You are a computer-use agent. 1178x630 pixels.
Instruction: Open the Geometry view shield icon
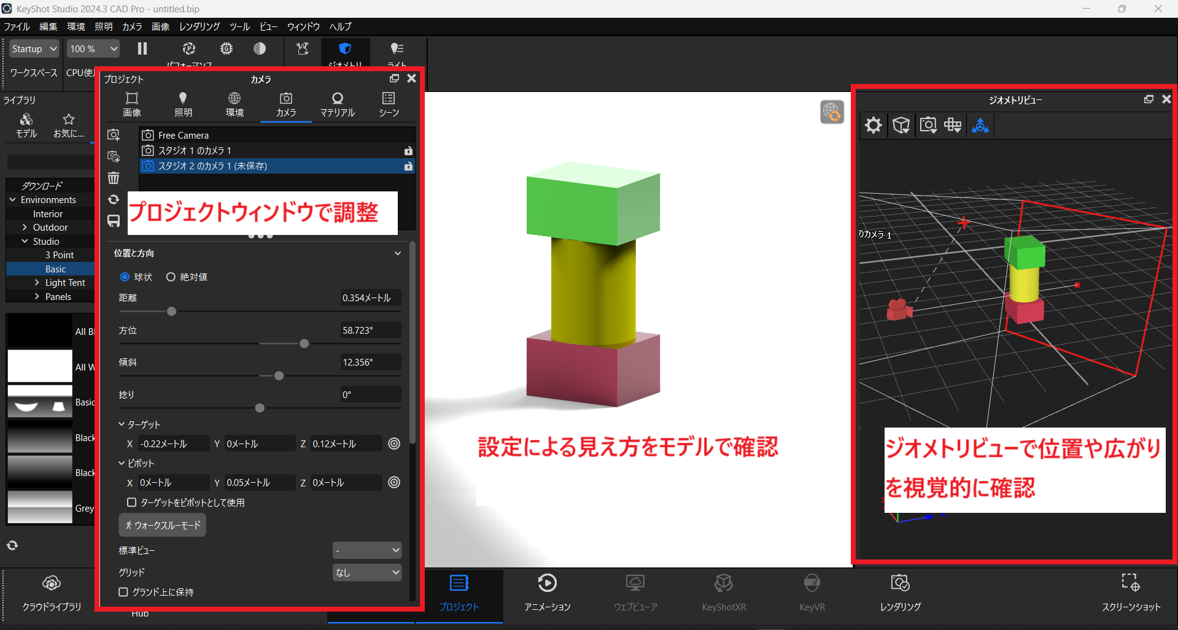tap(345, 48)
